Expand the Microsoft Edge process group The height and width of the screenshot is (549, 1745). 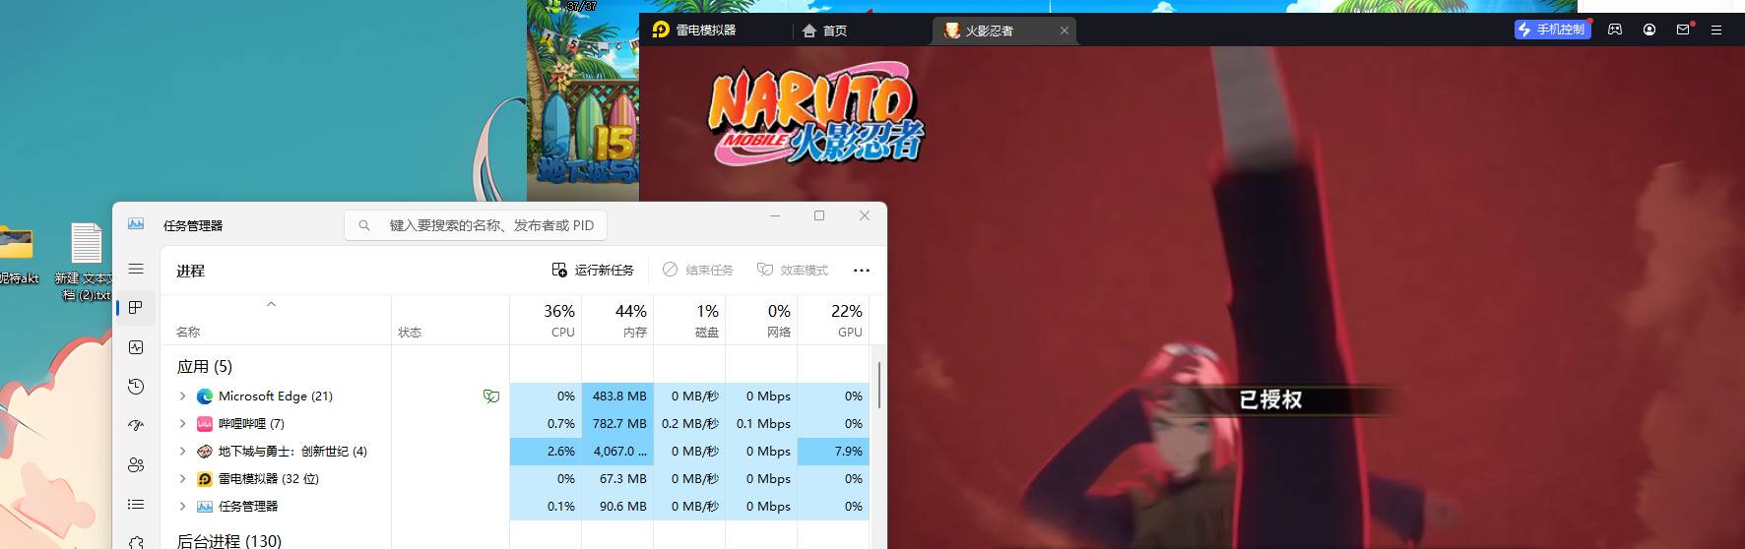pyautogui.click(x=182, y=396)
